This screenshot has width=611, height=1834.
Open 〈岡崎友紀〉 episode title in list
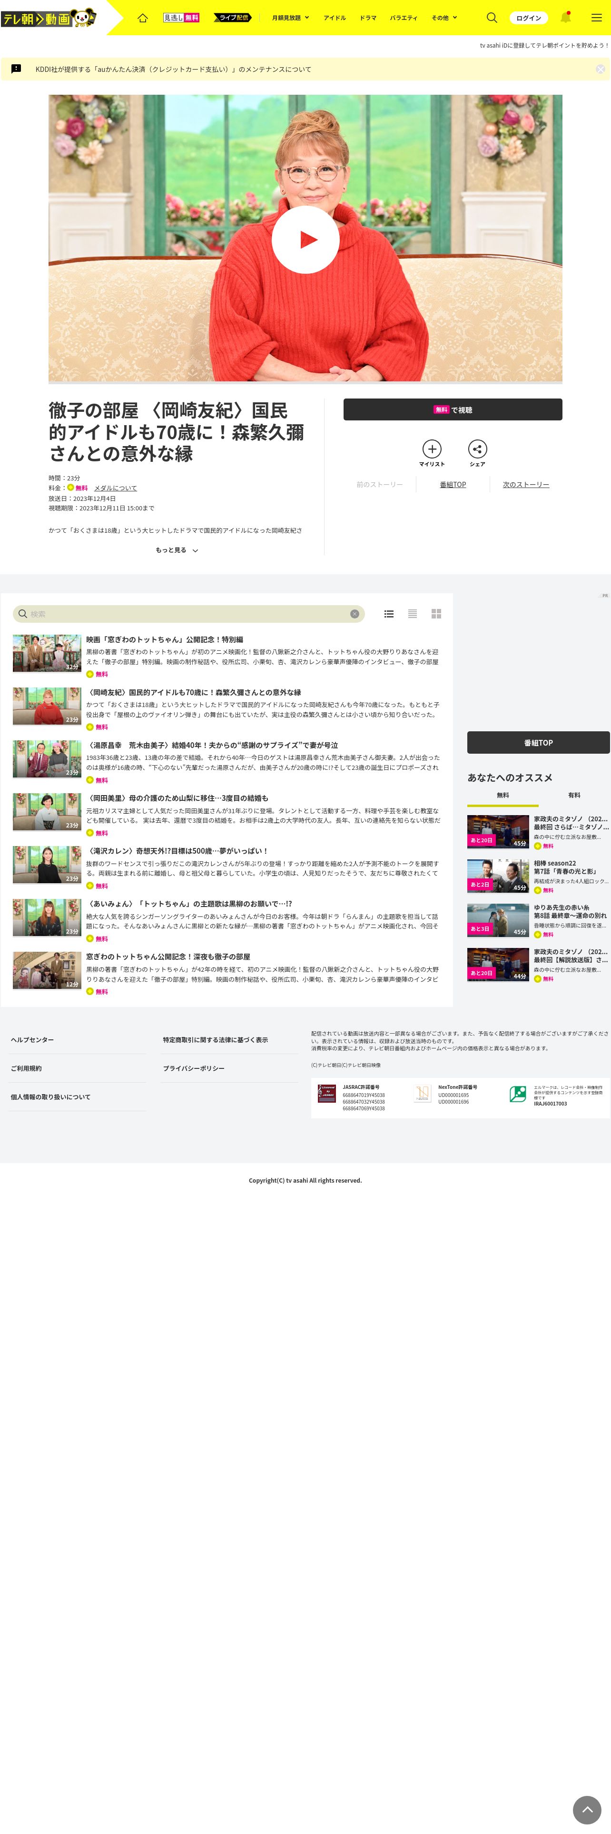tap(194, 692)
